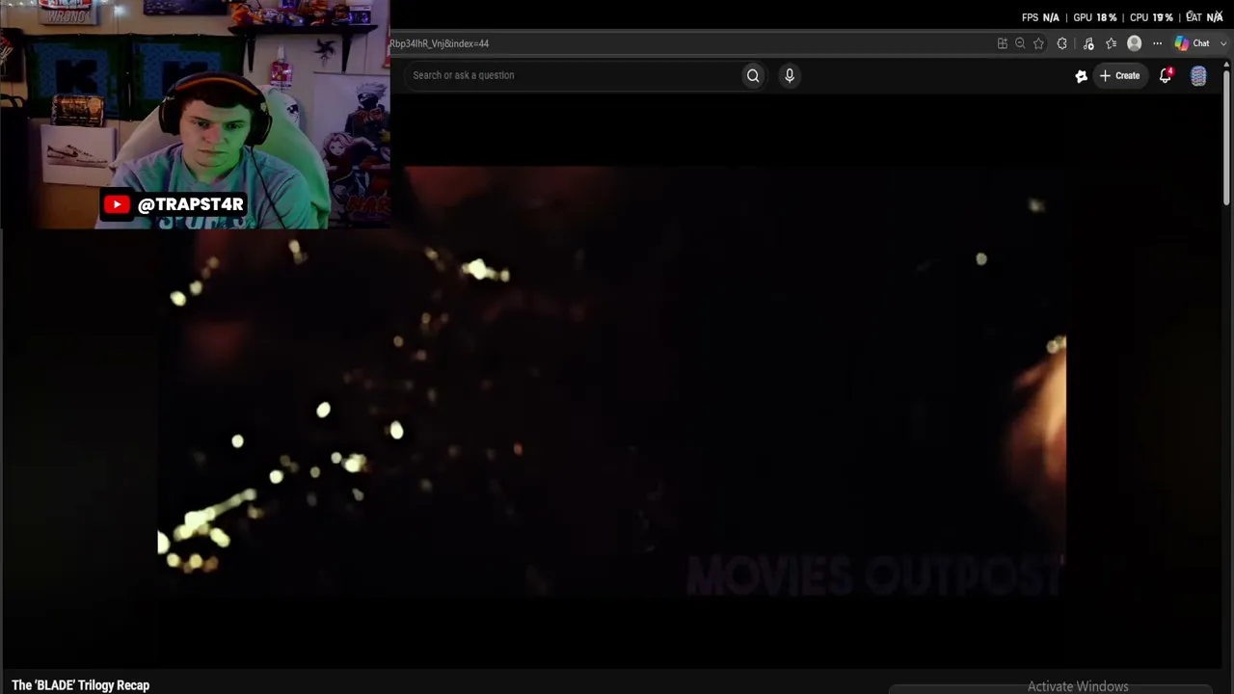1234x694 pixels.
Task: Click the Create button
Action: [1119, 75]
